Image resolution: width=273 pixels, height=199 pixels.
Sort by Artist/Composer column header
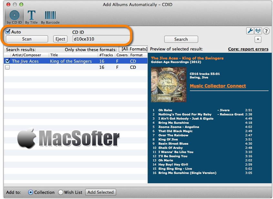(x=27, y=55)
